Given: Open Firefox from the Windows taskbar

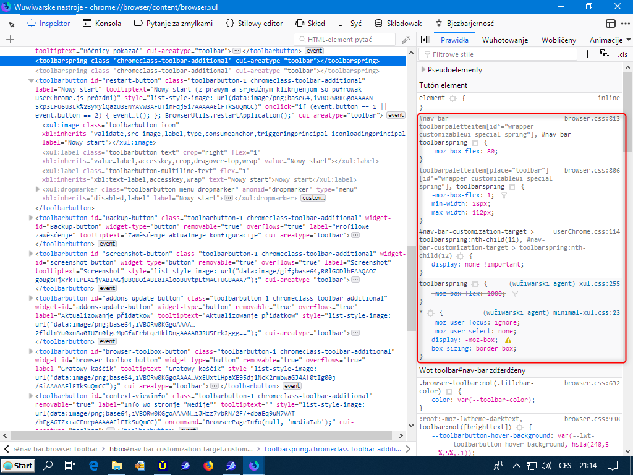Looking at the screenshot, I should pos(208,465).
